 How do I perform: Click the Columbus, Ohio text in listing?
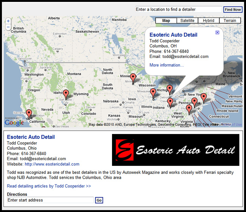[x=22, y=148]
